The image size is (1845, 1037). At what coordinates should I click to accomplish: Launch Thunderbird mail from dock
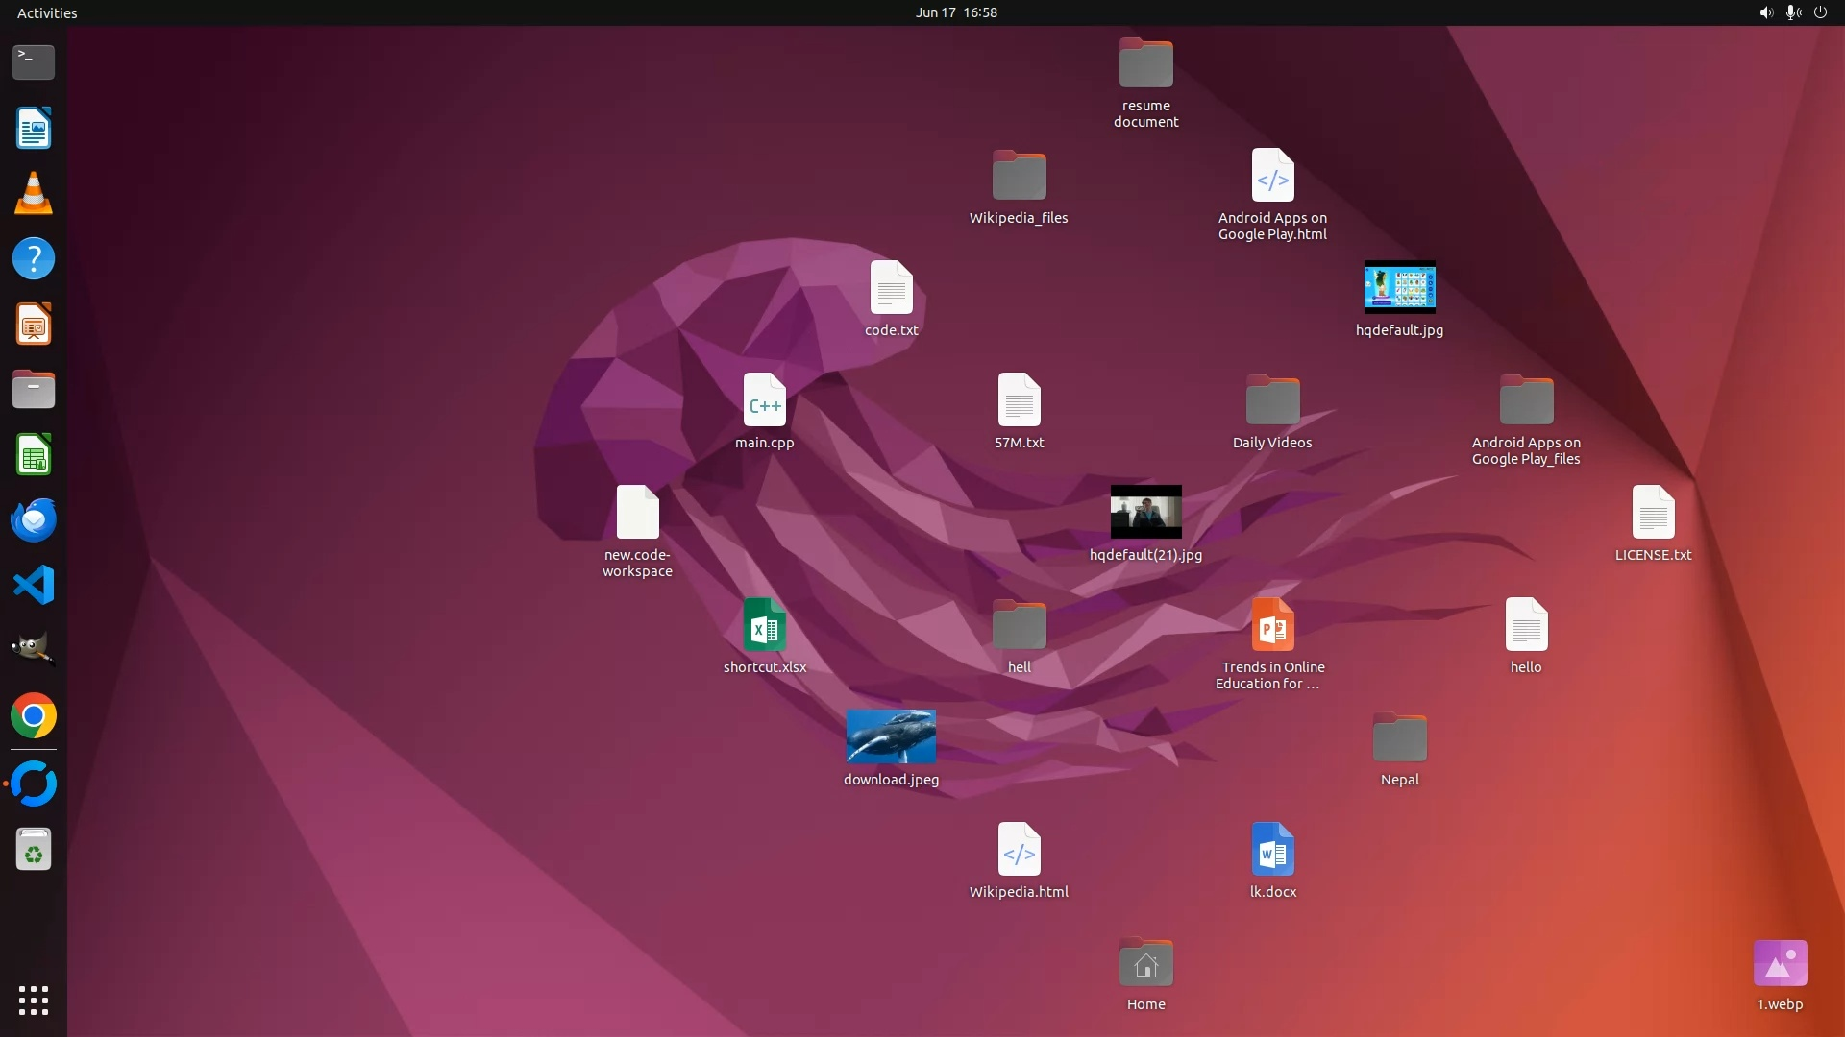(34, 520)
